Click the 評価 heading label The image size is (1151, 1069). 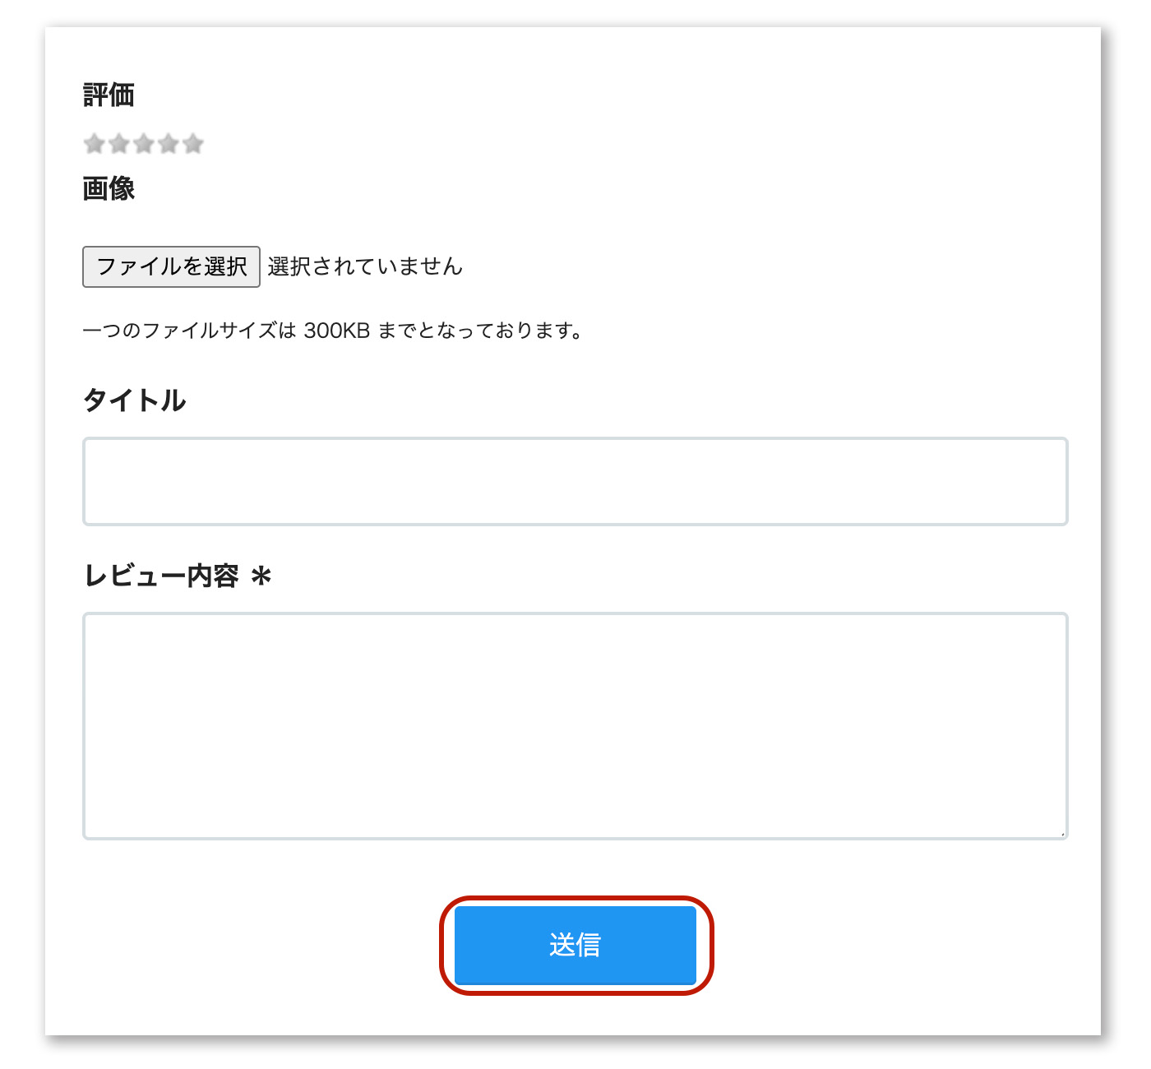[109, 95]
